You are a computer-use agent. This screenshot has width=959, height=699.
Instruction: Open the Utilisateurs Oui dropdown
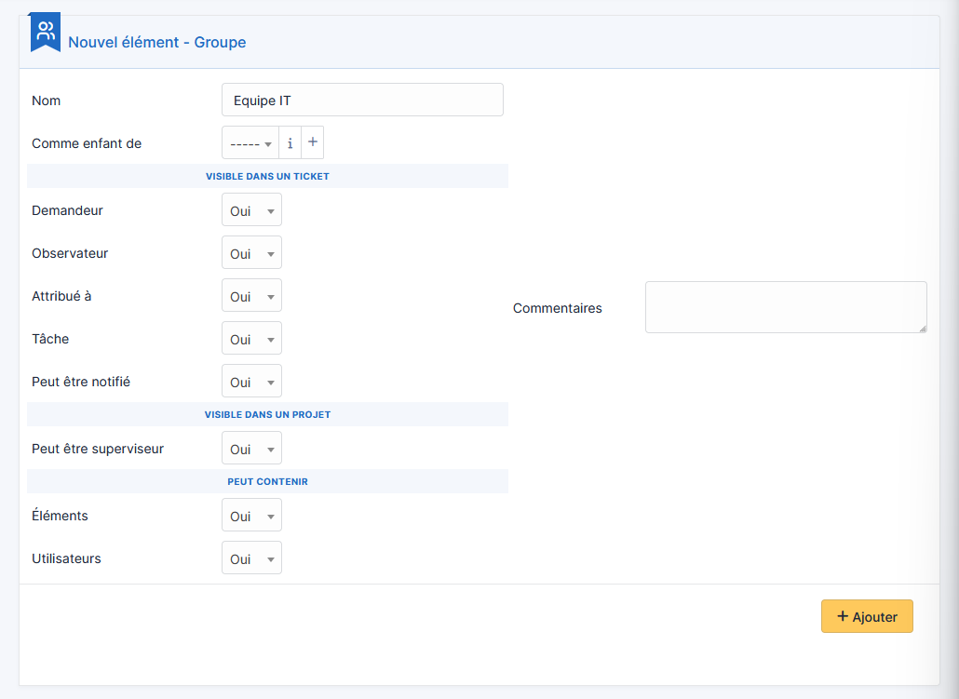(x=252, y=558)
